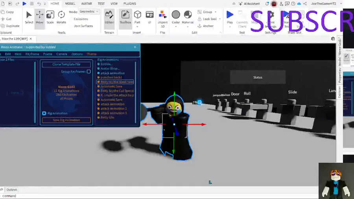The height and width of the screenshot is (199, 354).
Task: Open the HOME ribbon tab
Action: (55, 4)
